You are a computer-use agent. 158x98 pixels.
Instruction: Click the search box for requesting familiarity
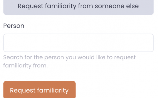[78, 43]
